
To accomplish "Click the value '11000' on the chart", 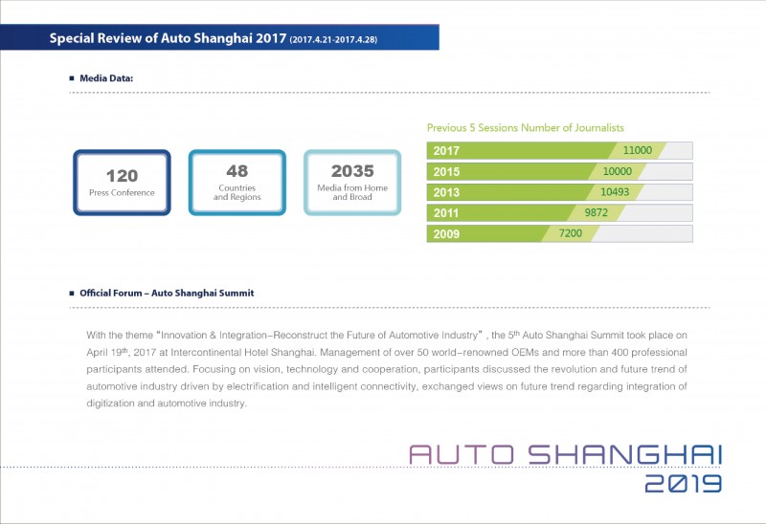I will pyautogui.click(x=637, y=150).
